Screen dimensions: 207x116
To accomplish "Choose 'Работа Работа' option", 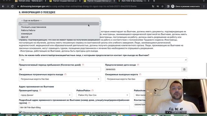I will 59,30.
